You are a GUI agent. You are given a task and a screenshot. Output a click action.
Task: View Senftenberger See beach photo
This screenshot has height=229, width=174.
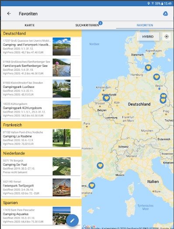tap(62, 67)
